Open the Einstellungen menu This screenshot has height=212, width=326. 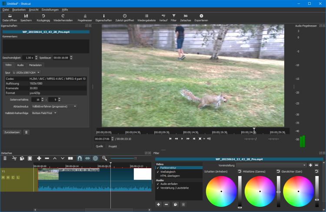tap(50, 10)
